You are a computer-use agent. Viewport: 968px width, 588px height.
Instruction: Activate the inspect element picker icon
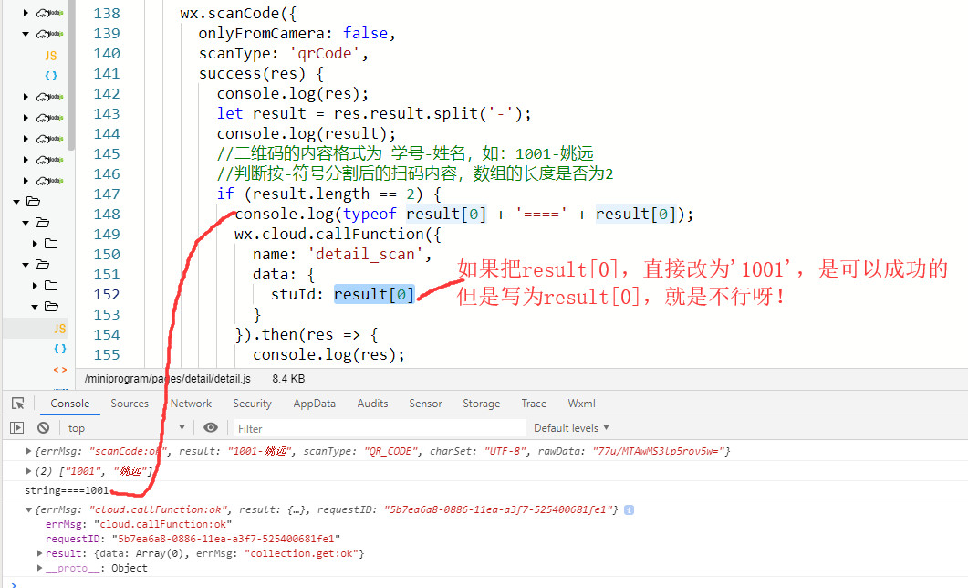[18, 404]
